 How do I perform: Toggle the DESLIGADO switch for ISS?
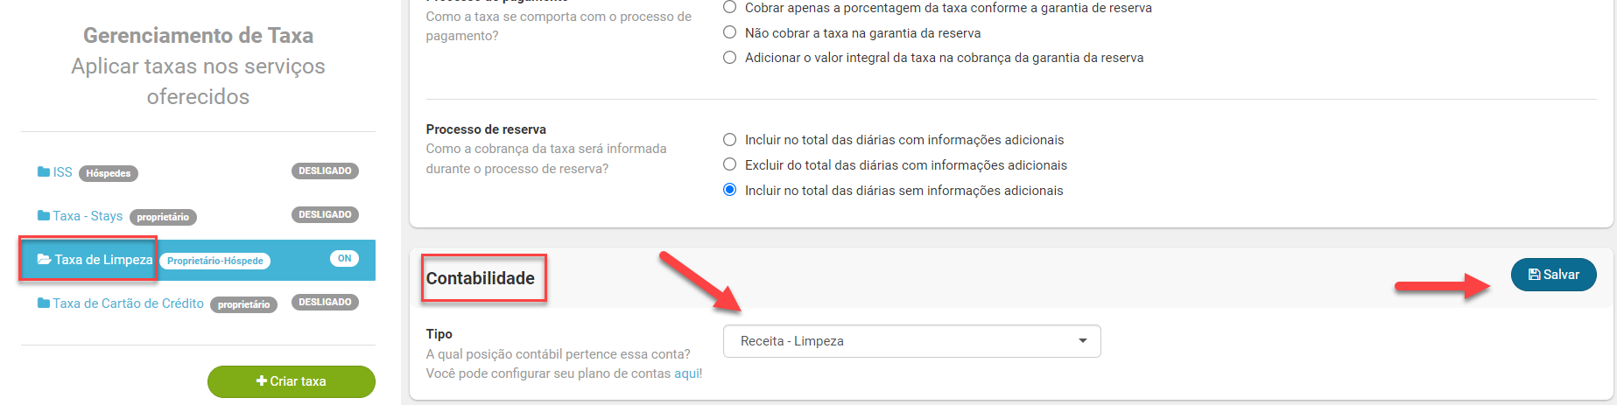[x=325, y=171]
